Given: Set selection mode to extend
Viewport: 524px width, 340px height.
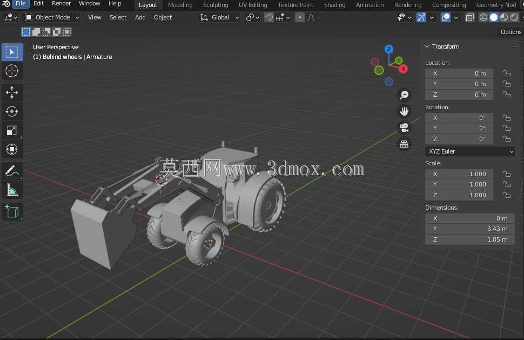Looking at the screenshot, I should (x=36, y=32).
